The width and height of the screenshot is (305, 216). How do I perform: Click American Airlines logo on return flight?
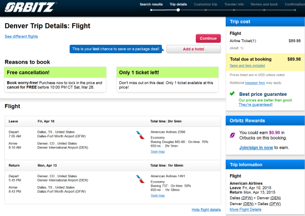140,179
